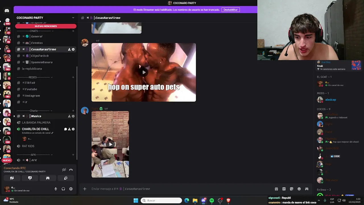Open apps launcher icon in message bar
The image size is (364, 205).
pyautogui.click(x=307, y=189)
